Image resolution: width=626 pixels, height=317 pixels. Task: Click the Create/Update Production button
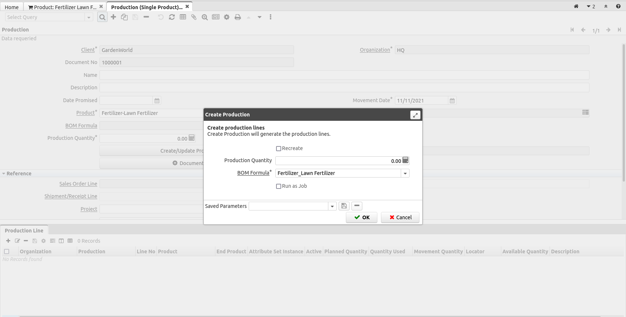tap(152, 151)
